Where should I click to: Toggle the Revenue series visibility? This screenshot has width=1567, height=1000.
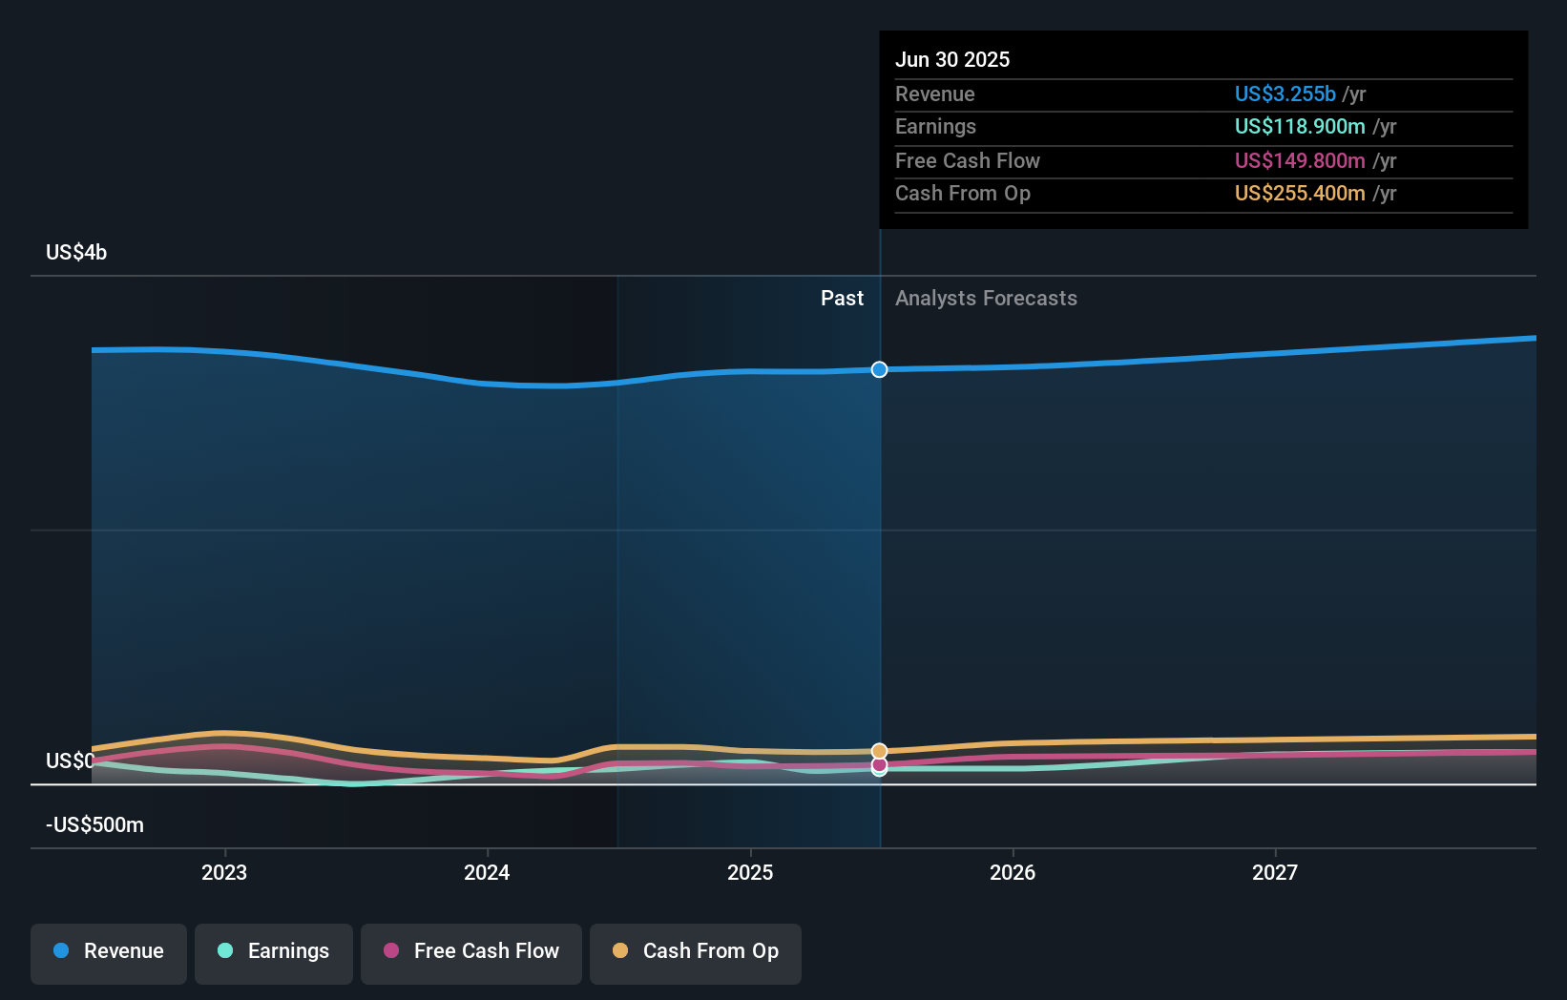pos(108,952)
